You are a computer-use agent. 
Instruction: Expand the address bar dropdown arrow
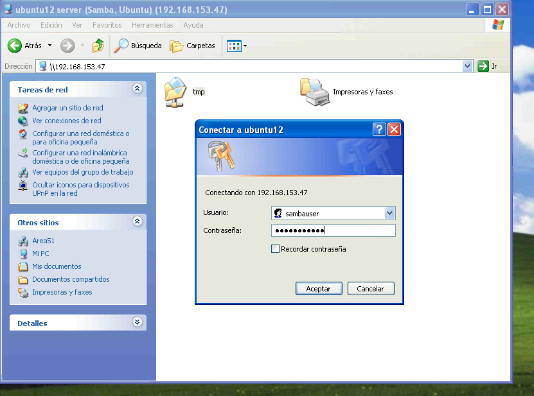pyautogui.click(x=467, y=66)
